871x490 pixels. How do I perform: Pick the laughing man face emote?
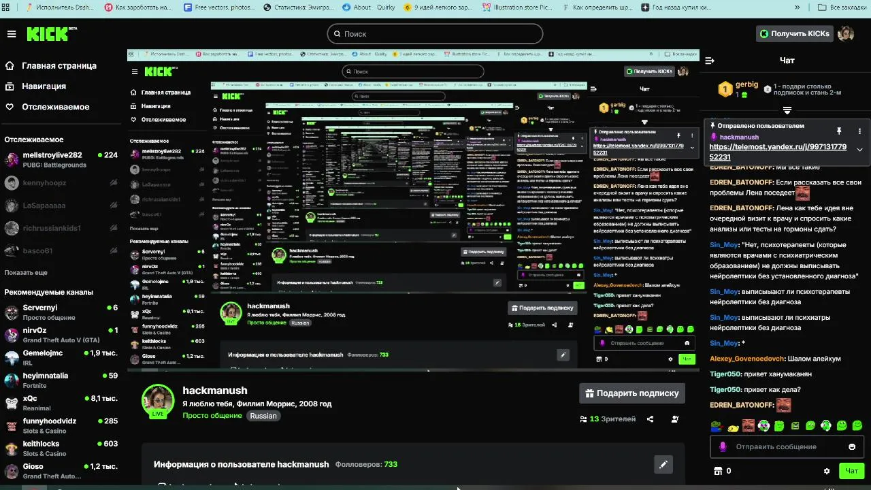tap(748, 426)
